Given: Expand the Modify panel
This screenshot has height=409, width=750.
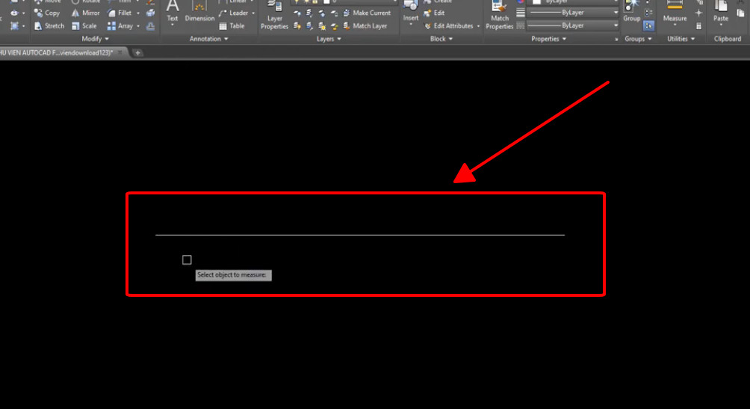Looking at the screenshot, I should pos(95,39).
